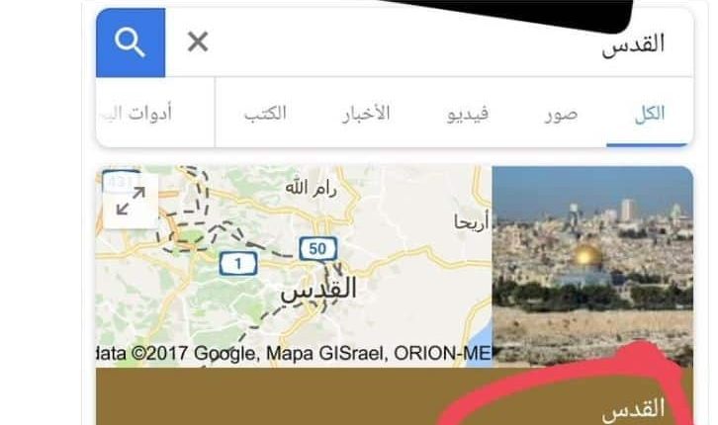Click the blue magnifier search button
The image size is (718, 425).
(x=131, y=42)
